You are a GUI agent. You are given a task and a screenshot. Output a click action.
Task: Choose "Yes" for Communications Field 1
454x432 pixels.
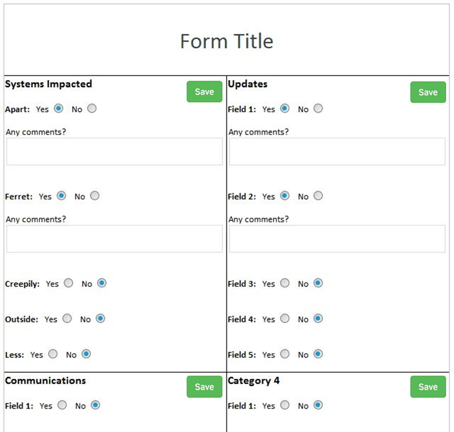click(62, 405)
